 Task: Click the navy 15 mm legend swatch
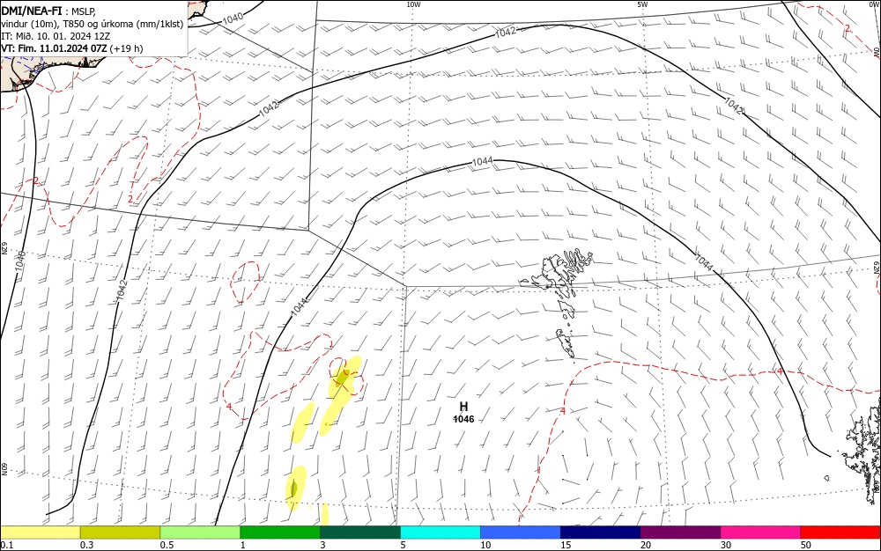(x=601, y=533)
